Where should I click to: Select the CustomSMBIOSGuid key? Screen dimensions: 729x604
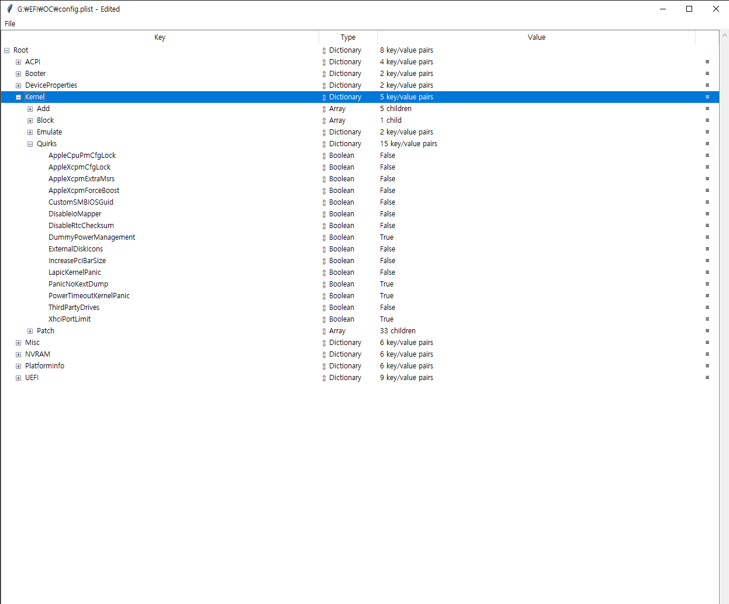(81, 202)
